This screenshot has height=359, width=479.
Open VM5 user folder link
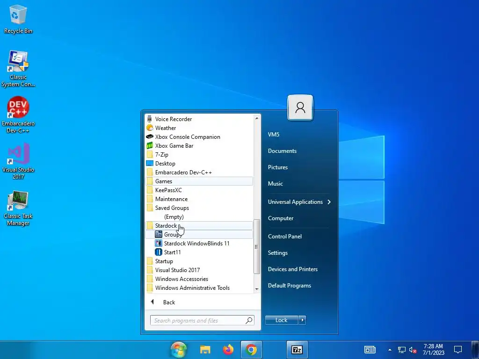point(273,134)
